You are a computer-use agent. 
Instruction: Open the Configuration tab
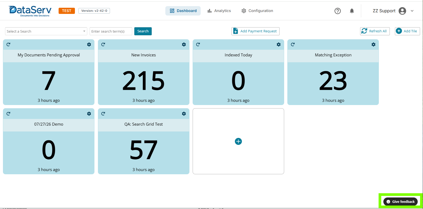[x=257, y=11]
